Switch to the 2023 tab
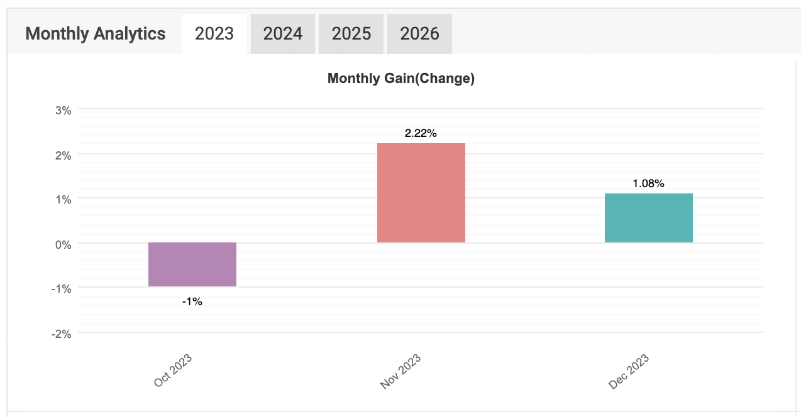The image size is (801, 417). point(214,33)
